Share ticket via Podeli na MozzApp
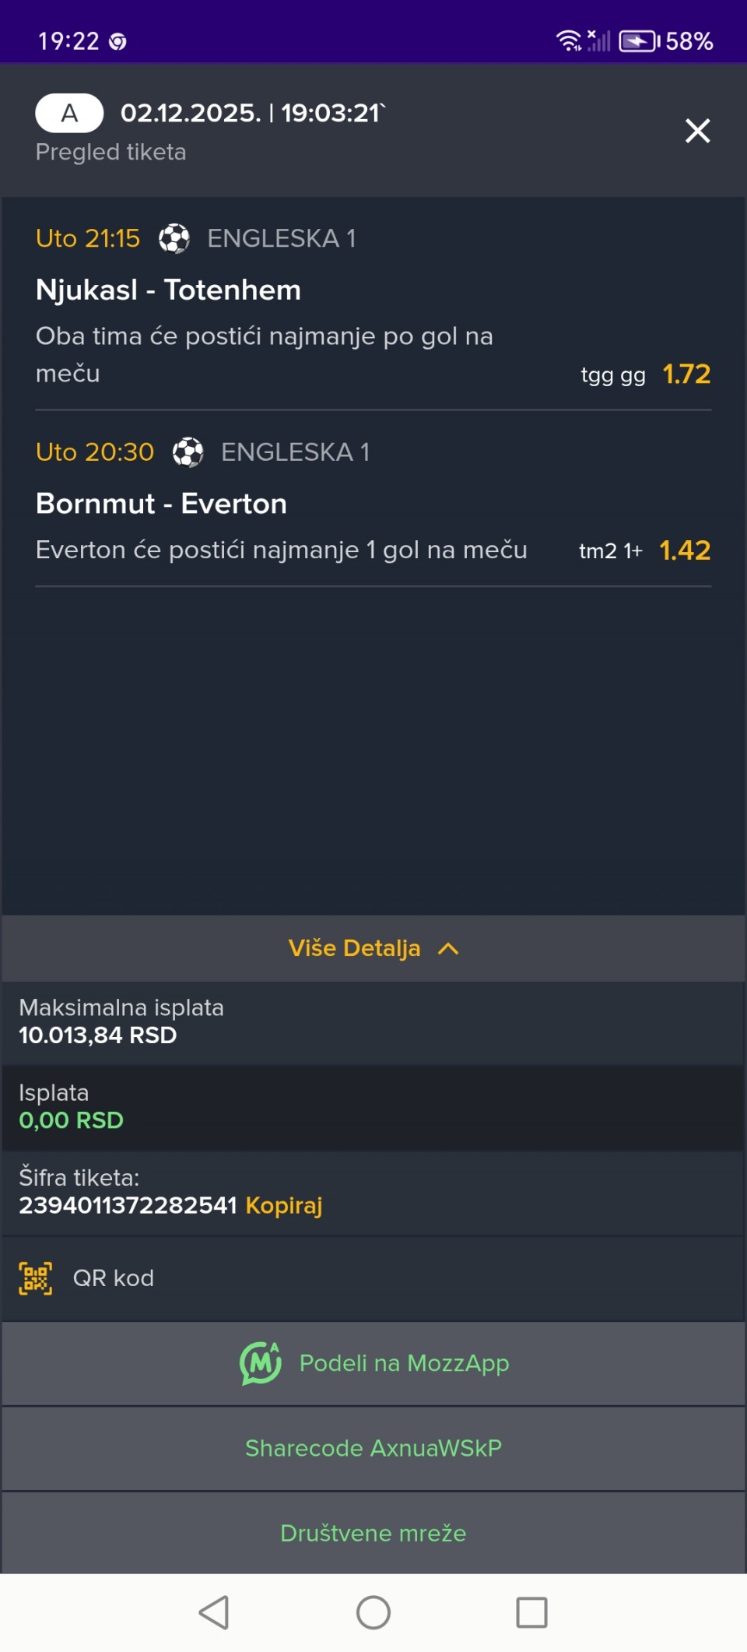747x1652 pixels. click(403, 1363)
